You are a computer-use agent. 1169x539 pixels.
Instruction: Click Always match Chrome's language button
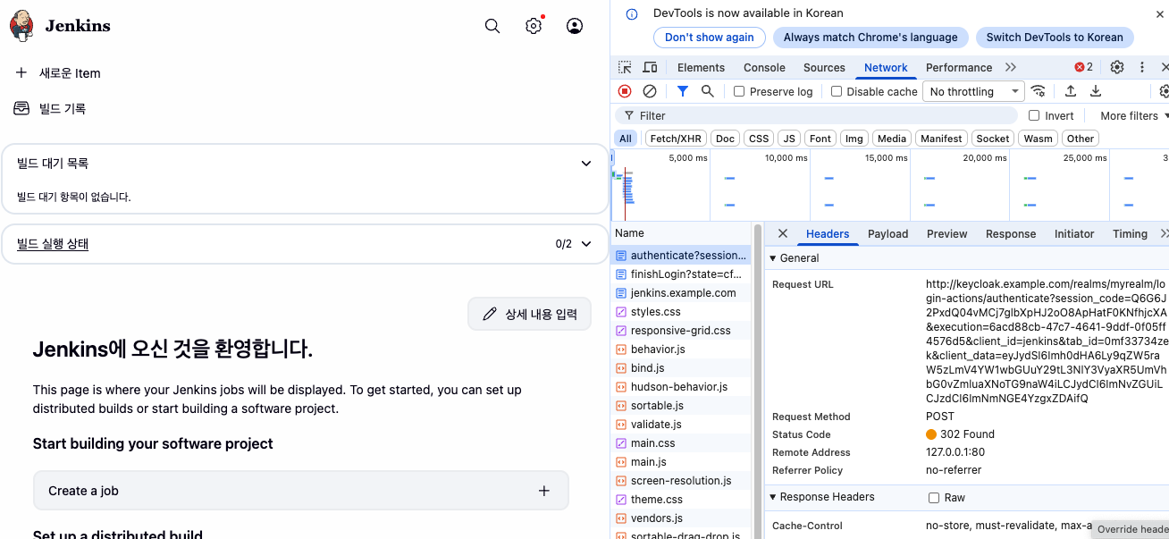(x=870, y=38)
